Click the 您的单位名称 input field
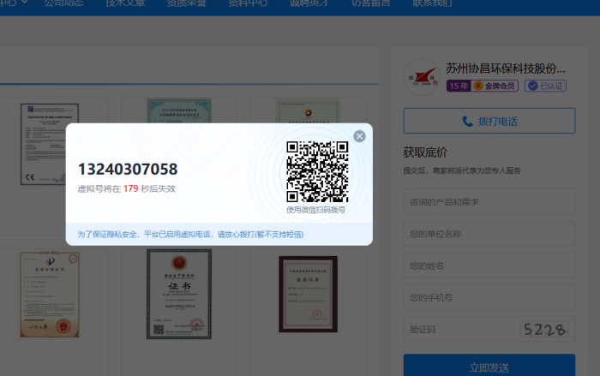 (x=489, y=234)
